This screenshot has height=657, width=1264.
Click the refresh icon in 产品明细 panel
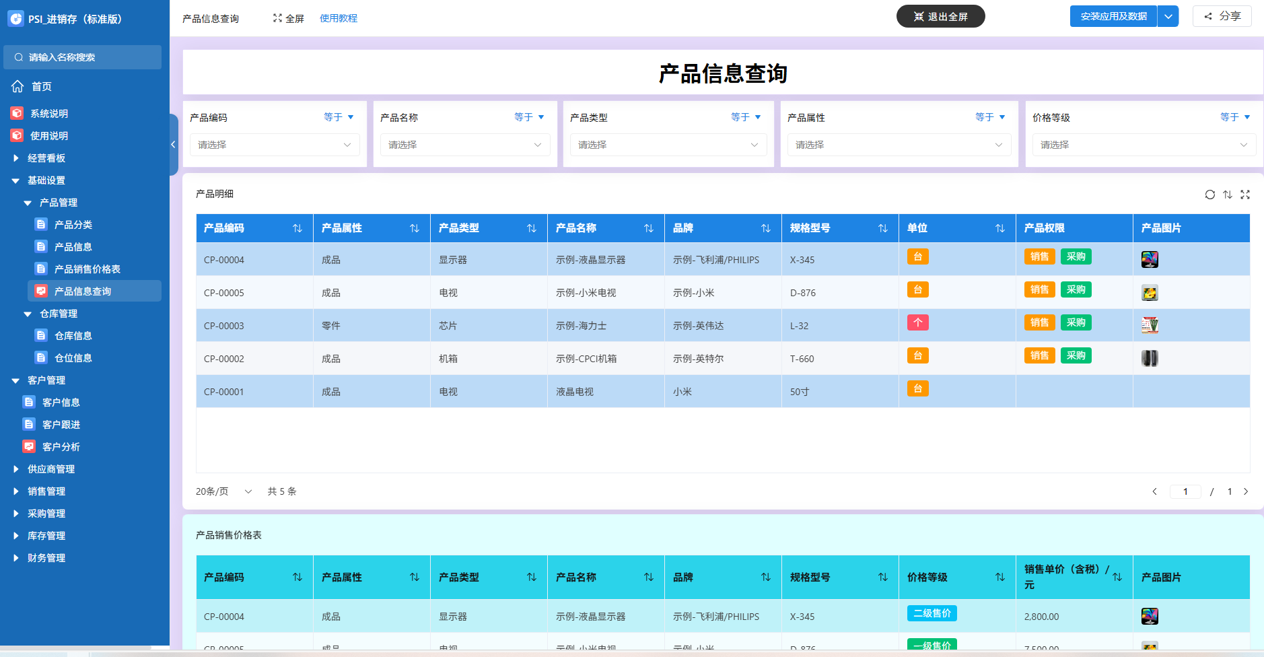[x=1209, y=195]
